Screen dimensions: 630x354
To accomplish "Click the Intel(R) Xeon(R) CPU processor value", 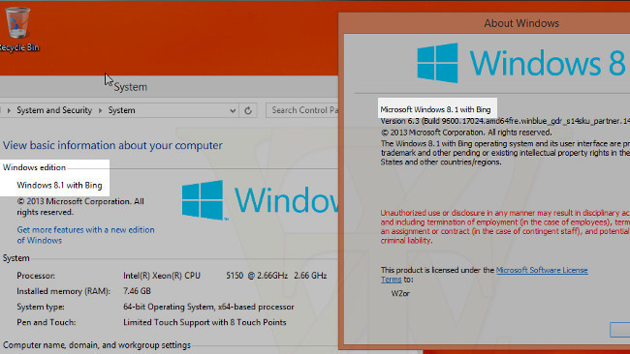I will (x=225, y=276).
